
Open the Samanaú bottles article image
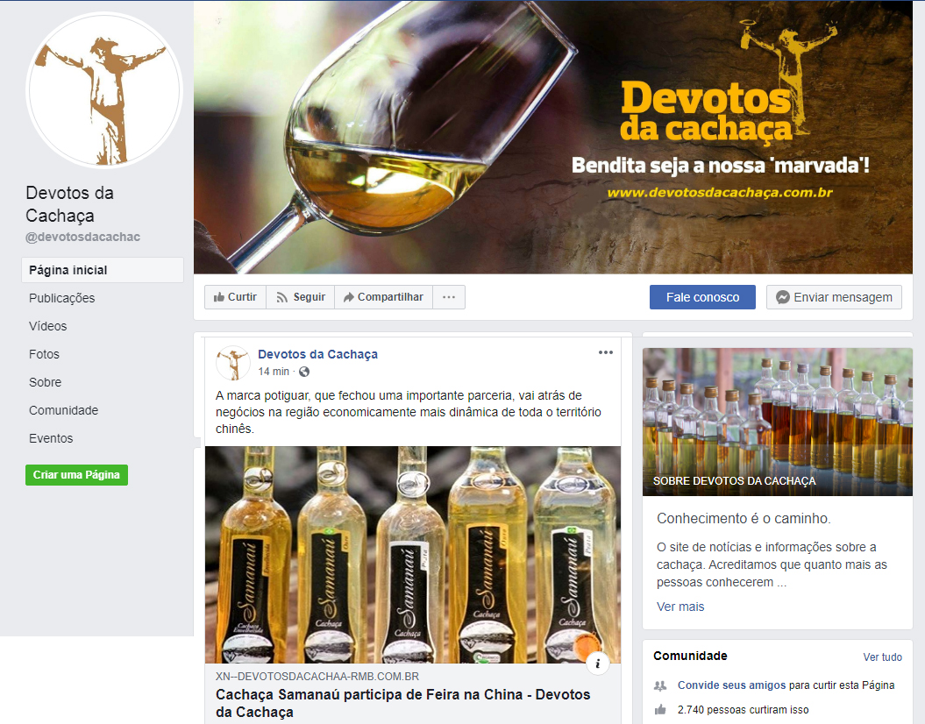(x=413, y=555)
